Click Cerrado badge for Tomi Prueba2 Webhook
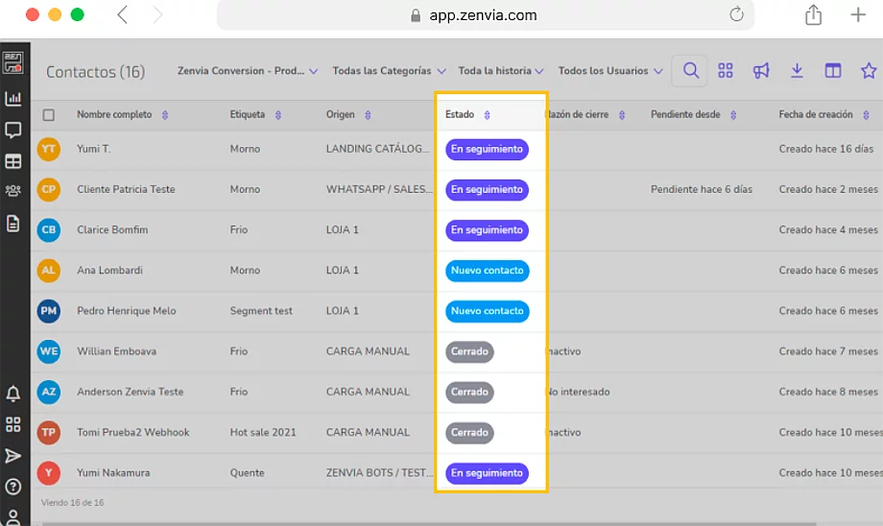 pos(469,433)
